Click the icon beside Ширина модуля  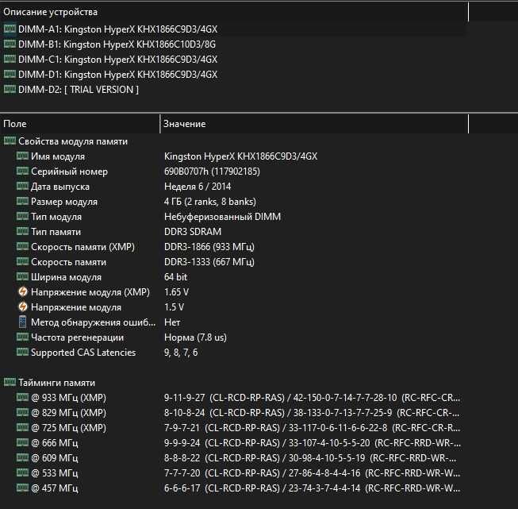click(22, 276)
